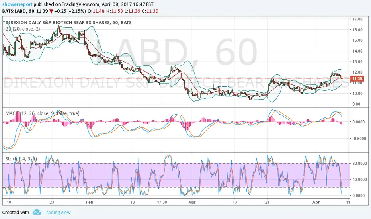371x219 pixels.
Task: Select the BB (20, close, 2) indicator label
Action: pos(23,29)
